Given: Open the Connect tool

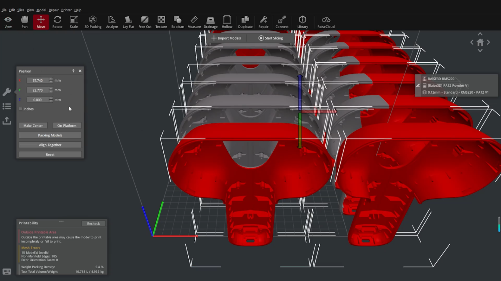Looking at the screenshot, I should [282, 22].
